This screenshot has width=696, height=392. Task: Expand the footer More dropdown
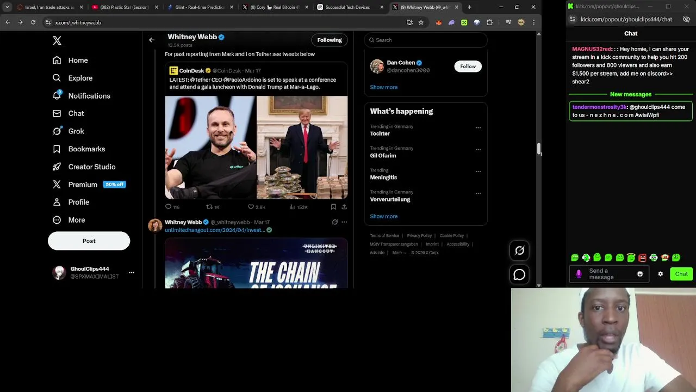[x=399, y=253]
